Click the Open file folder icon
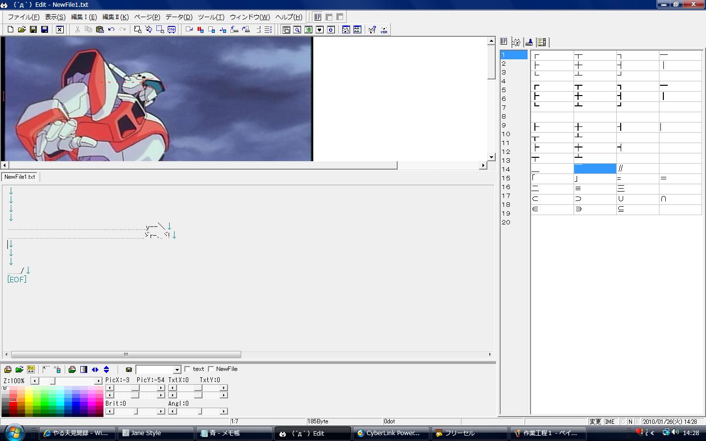The width and height of the screenshot is (706, 441). (x=22, y=29)
